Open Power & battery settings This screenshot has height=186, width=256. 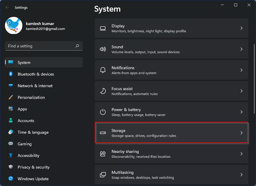pos(171,112)
